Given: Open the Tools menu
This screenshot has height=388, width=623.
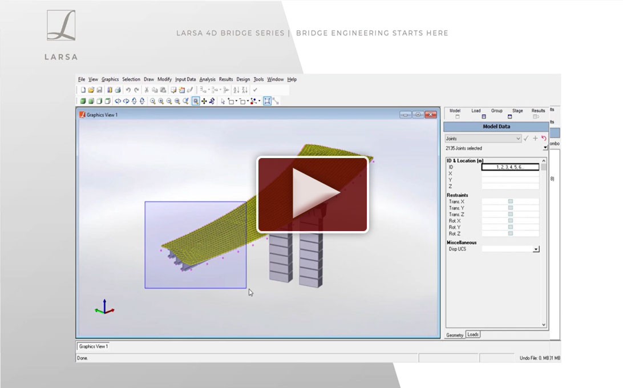Looking at the screenshot, I should [x=258, y=79].
